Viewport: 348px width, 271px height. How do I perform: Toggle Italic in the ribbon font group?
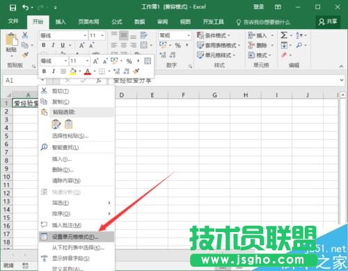click(53, 45)
